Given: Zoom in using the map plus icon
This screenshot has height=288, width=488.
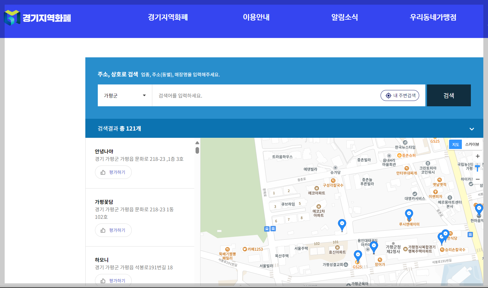Looking at the screenshot, I should (477, 156).
